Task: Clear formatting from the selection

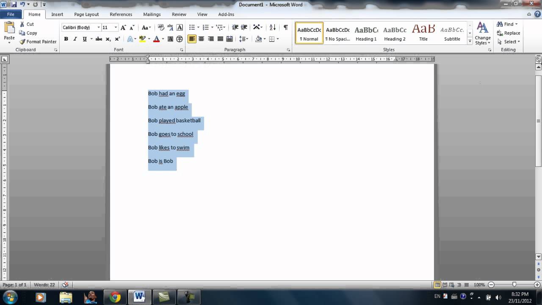Action: 161,28
